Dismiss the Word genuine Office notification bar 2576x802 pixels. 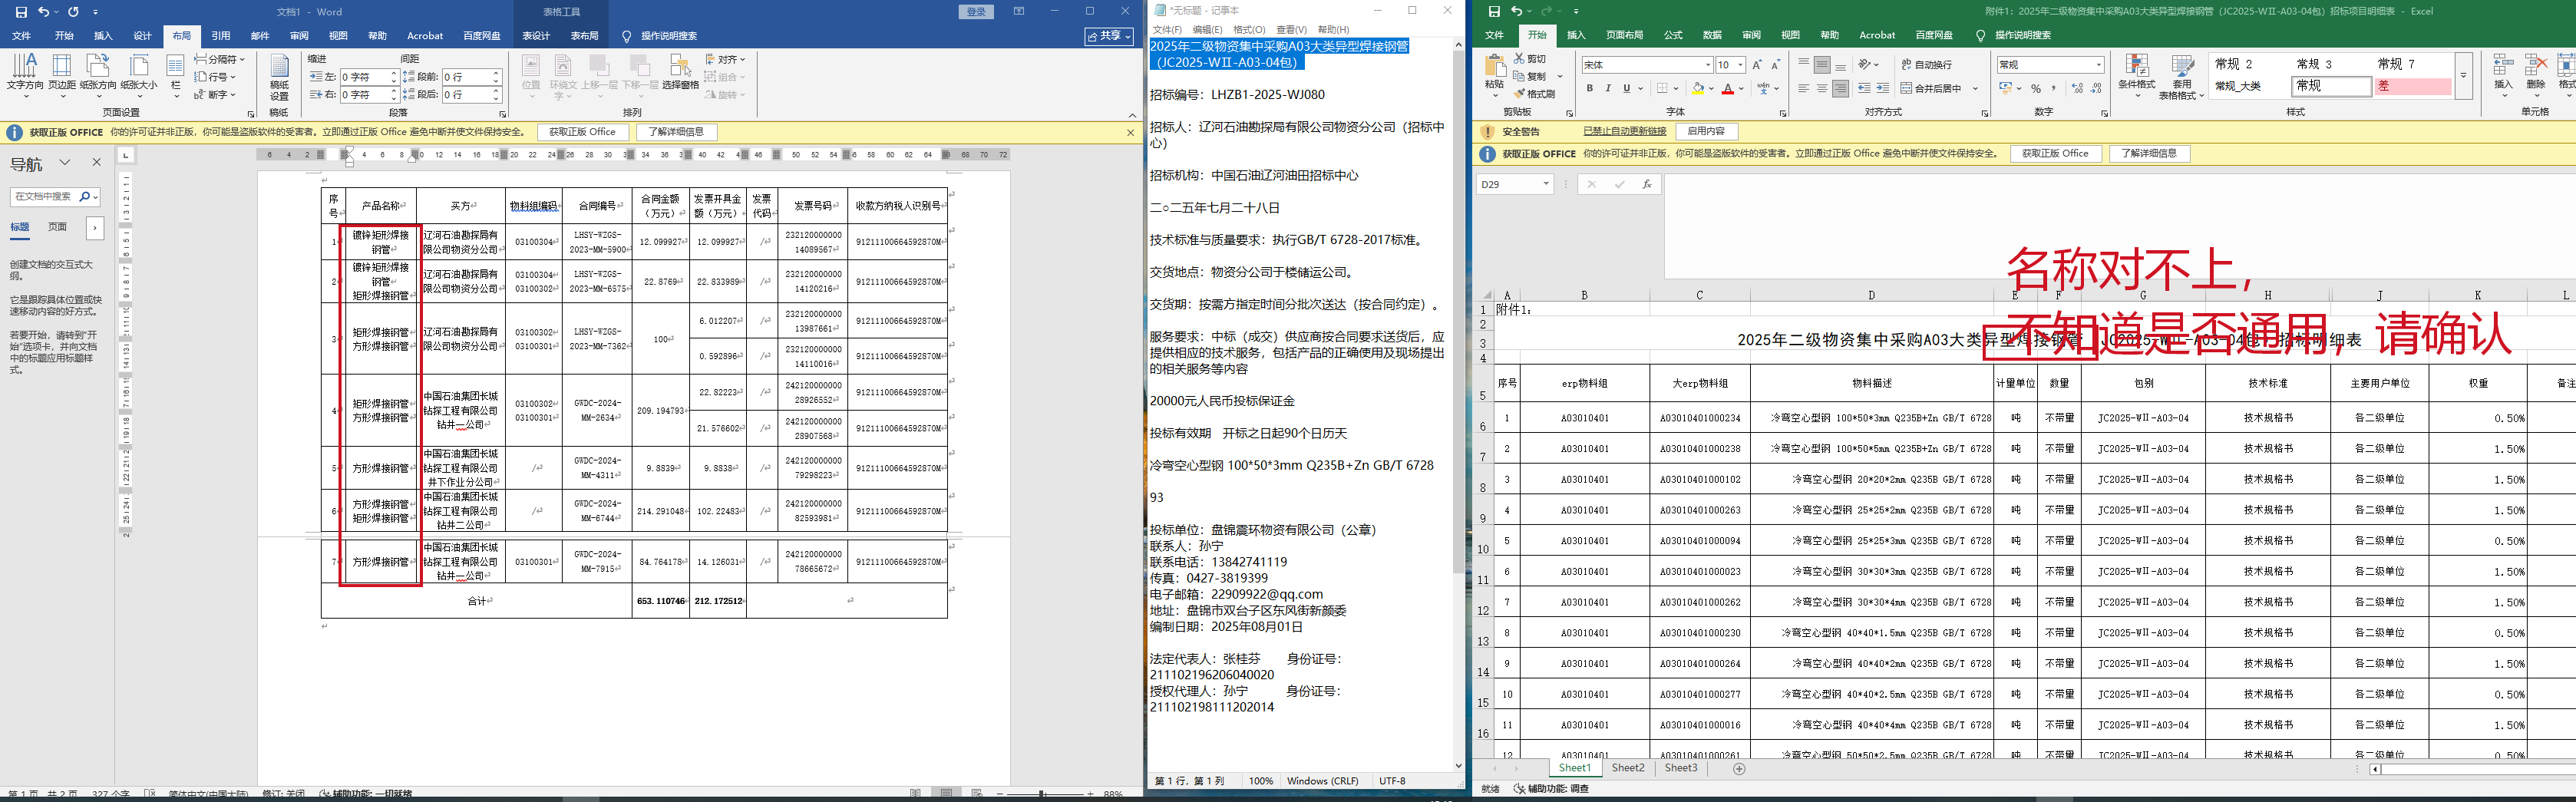pyautogui.click(x=1131, y=132)
